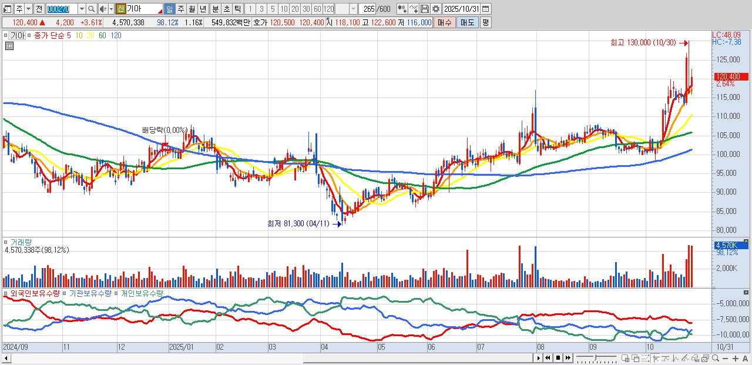
Task: Select the 60 interval button
Action: pyautogui.click(x=317, y=9)
